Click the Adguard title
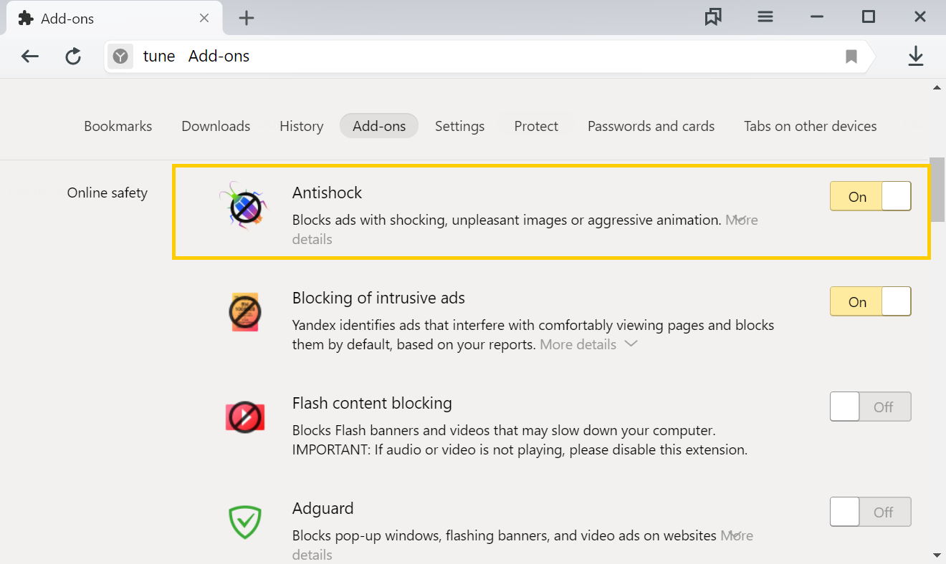Viewport: 946px width, 564px height. 322,508
